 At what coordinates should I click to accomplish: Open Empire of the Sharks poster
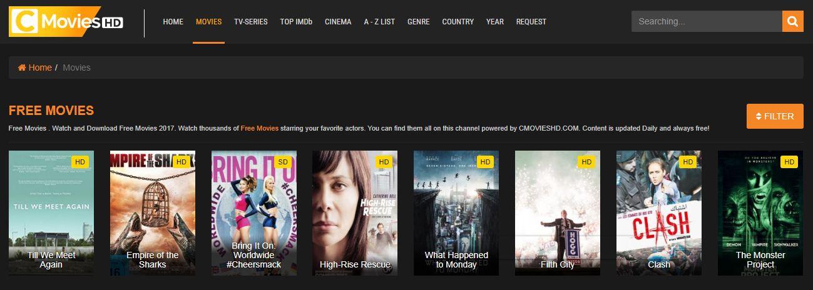point(153,213)
